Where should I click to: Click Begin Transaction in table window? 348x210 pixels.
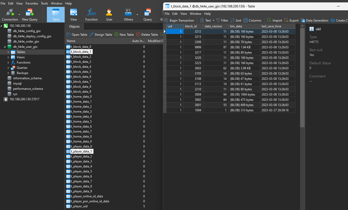click(x=179, y=20)
